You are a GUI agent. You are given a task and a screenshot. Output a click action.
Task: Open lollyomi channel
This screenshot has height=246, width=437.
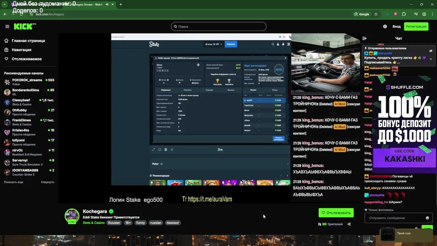[29, 142]
